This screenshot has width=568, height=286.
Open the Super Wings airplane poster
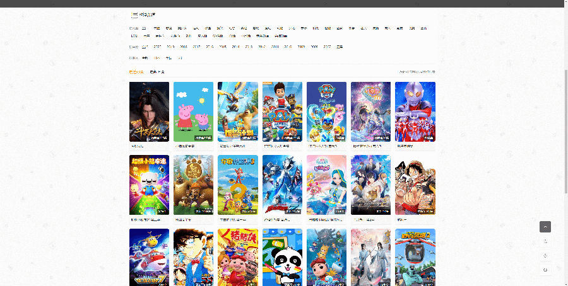pyautogui.click(x=149, y=257)
